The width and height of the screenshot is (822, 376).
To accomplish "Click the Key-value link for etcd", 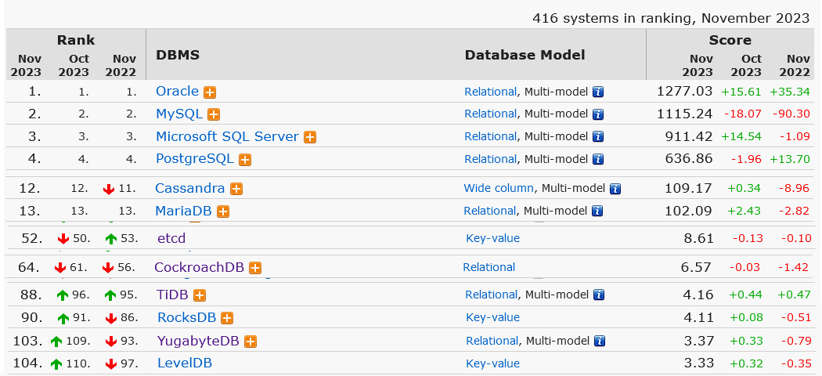I will coord(492,238).
